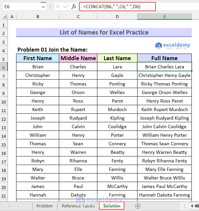Viewport: 199px width, 211px height.
Task: Select last name cell 'Connery'
Action: (x=117, y=144)
